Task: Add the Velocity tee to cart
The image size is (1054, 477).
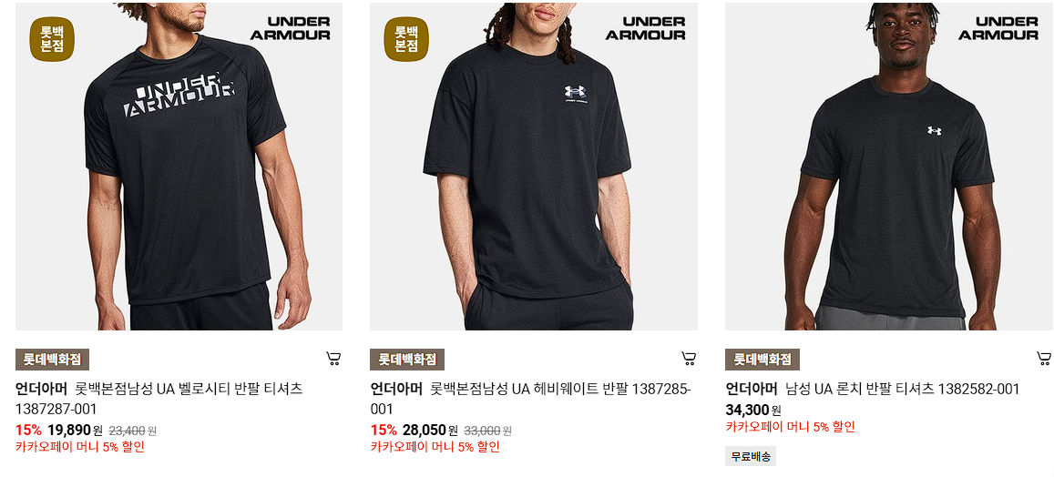Action: point(333,358)
